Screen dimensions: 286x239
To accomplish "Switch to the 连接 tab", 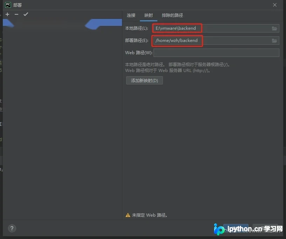I will point(131,15).
